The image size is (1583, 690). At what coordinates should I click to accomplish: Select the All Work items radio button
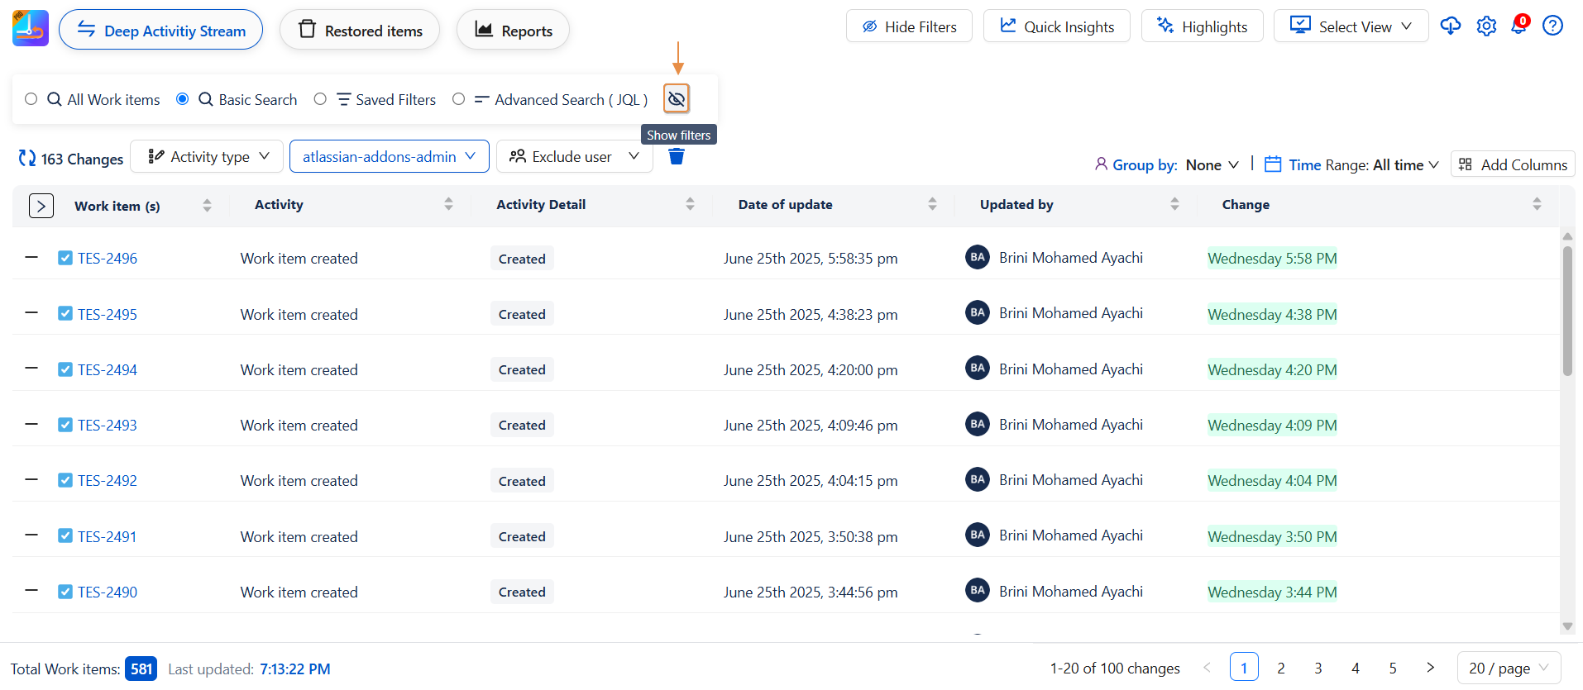pyautogui.click(x=31, y=99)
